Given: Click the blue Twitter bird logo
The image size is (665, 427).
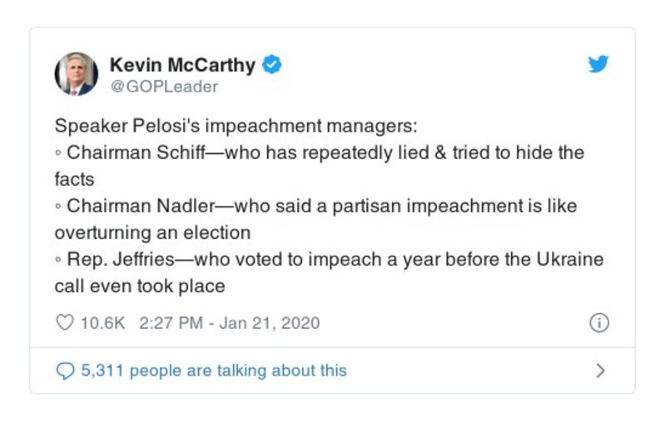Looking at the screenshot, I should click(x=598, y=65).
